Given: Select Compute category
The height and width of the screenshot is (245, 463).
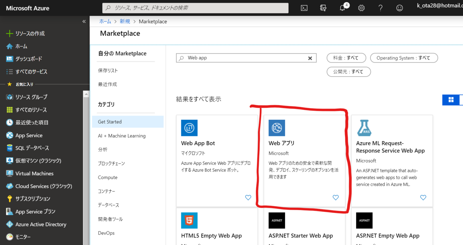Looking at the screenshot, I should click(x=108, y=177).
